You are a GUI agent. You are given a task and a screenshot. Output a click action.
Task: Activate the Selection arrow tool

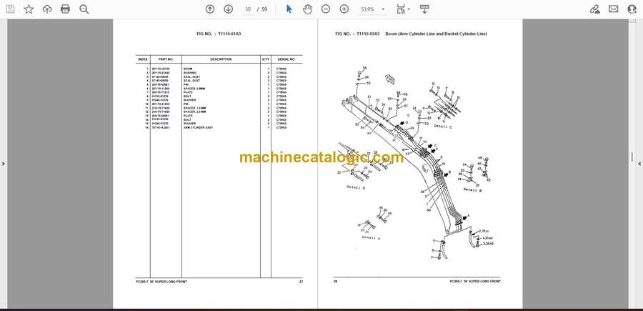click(289, 9)
